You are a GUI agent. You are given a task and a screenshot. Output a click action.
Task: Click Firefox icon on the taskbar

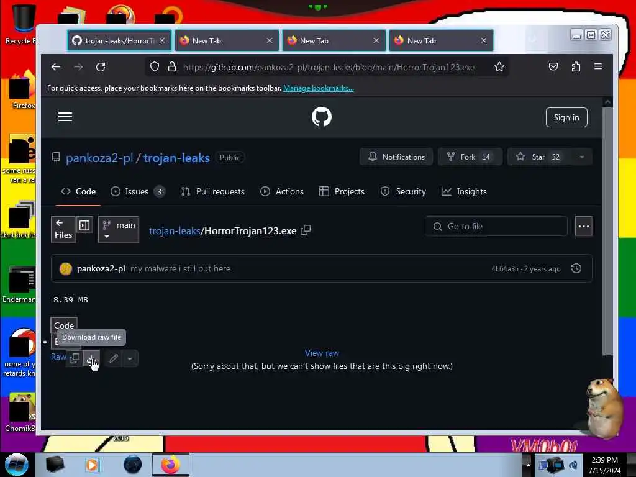coord(171,465)
